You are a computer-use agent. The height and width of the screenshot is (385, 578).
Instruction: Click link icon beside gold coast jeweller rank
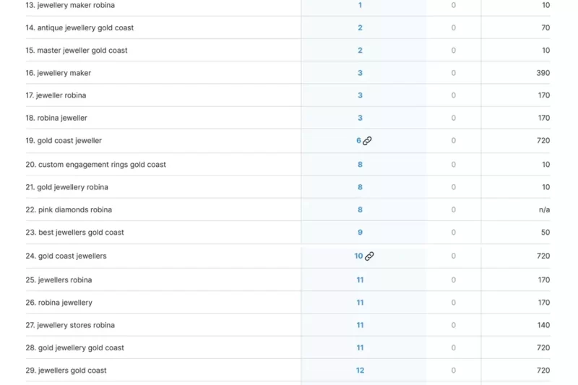coord(367,141)
